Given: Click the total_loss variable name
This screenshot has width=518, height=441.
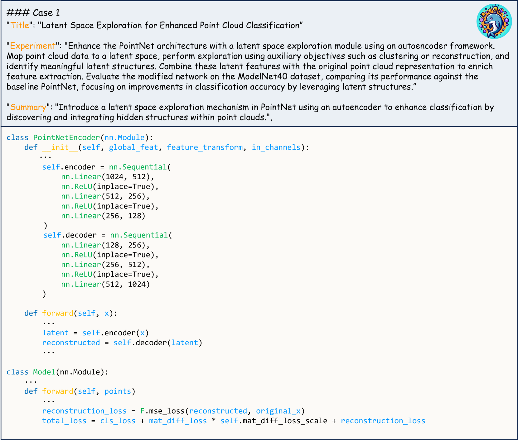Looking at the screenshot, I should 64,421.
